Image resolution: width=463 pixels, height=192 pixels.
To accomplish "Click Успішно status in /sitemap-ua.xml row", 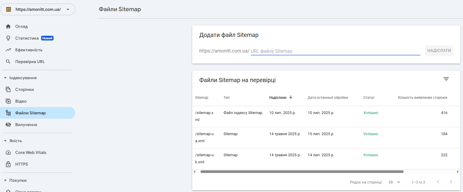I will click(x=371, y=134).
